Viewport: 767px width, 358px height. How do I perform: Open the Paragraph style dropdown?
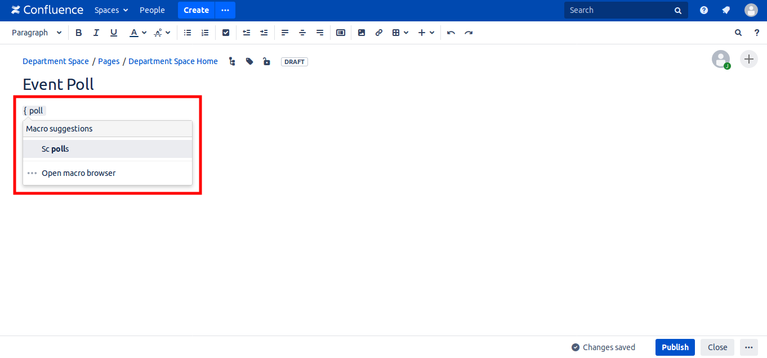(37, 33)
